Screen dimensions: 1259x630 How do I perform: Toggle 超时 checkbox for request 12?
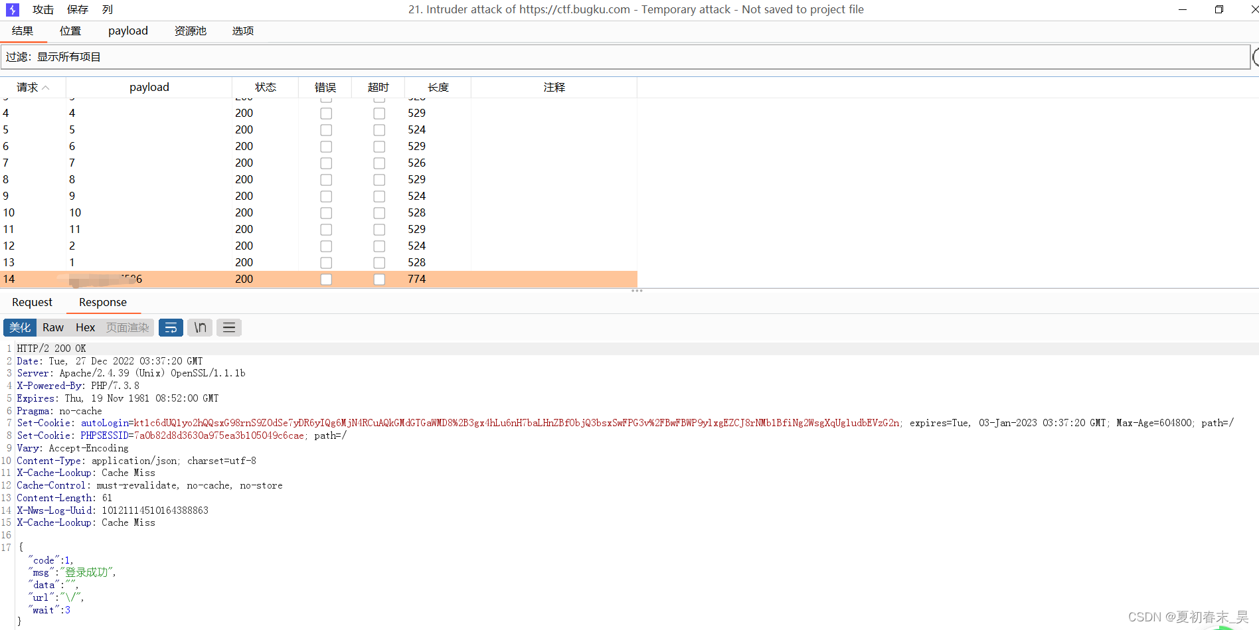click(379, 246)
